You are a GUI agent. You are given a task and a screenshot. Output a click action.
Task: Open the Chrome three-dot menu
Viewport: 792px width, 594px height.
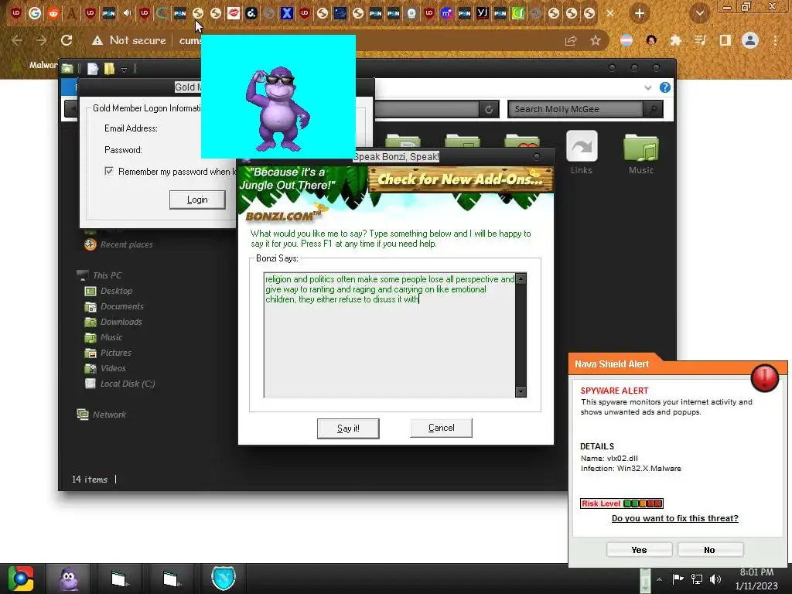(x=775, y=40)
